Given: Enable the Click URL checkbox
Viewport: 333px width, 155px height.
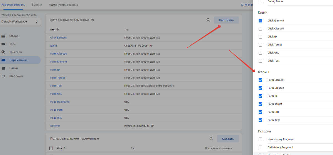Looking at the screenshot, I should point(260,53).
